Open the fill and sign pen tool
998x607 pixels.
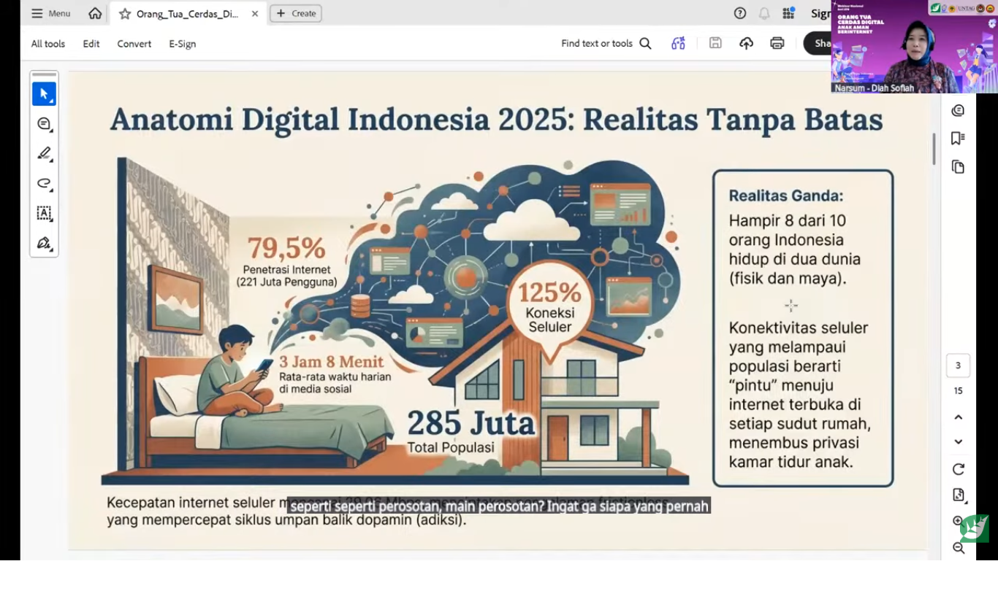point(44,244)
